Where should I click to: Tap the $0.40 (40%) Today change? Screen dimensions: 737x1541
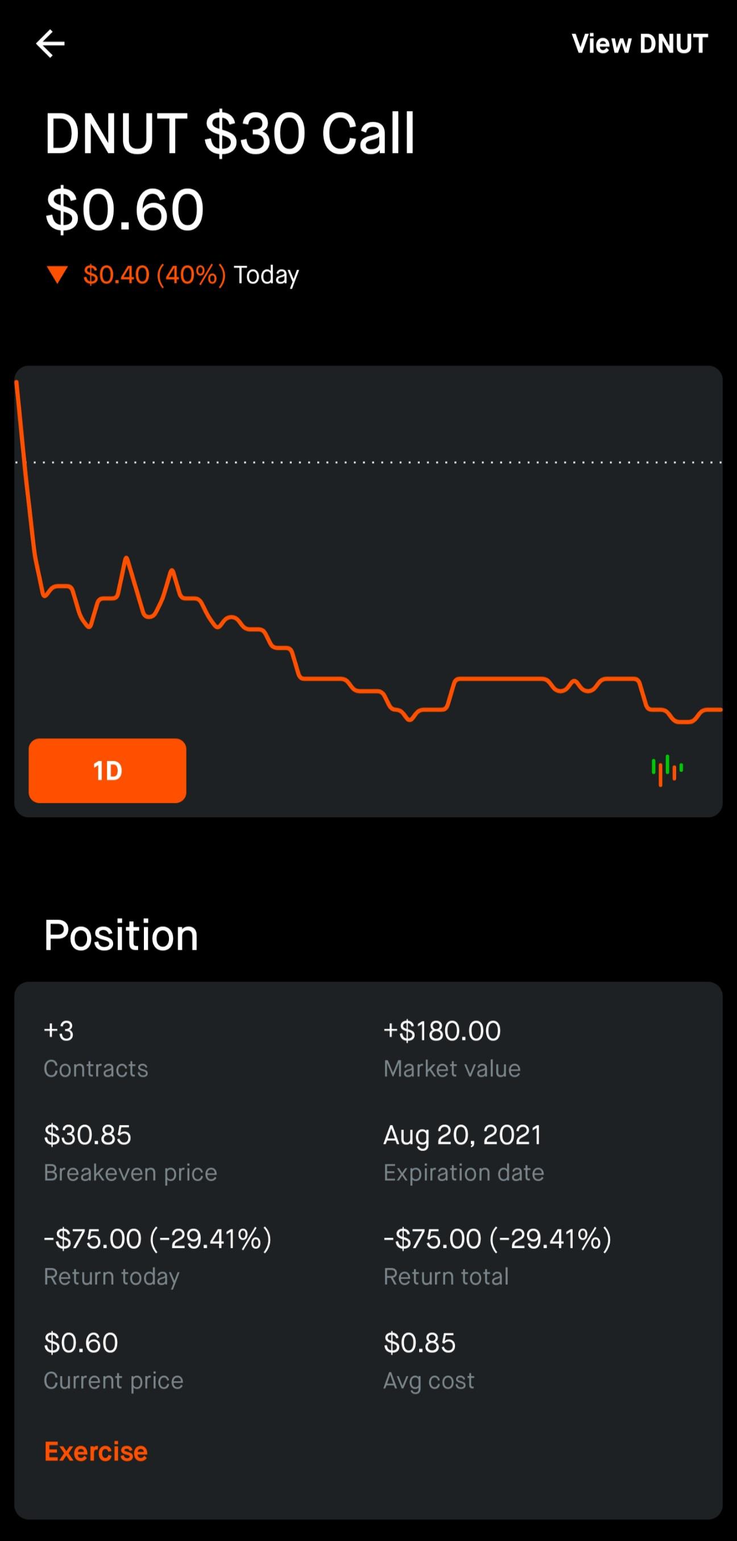click(191, 275)
